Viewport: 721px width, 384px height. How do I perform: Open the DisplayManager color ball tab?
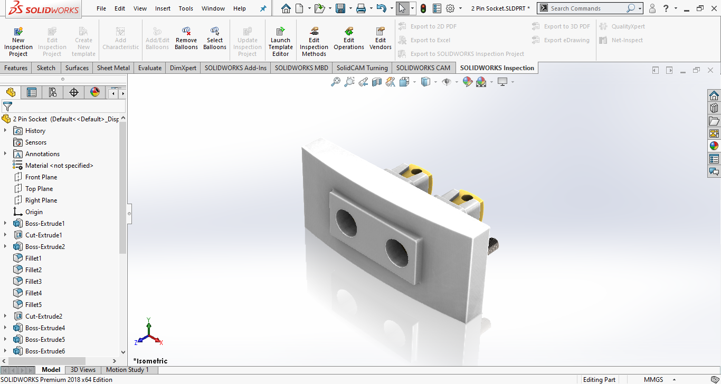coord(95,93)
